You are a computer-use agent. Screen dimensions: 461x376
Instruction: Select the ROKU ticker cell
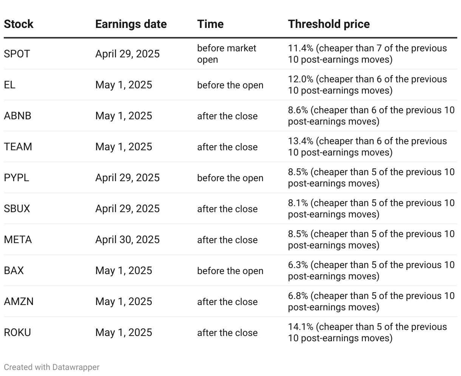17,333
